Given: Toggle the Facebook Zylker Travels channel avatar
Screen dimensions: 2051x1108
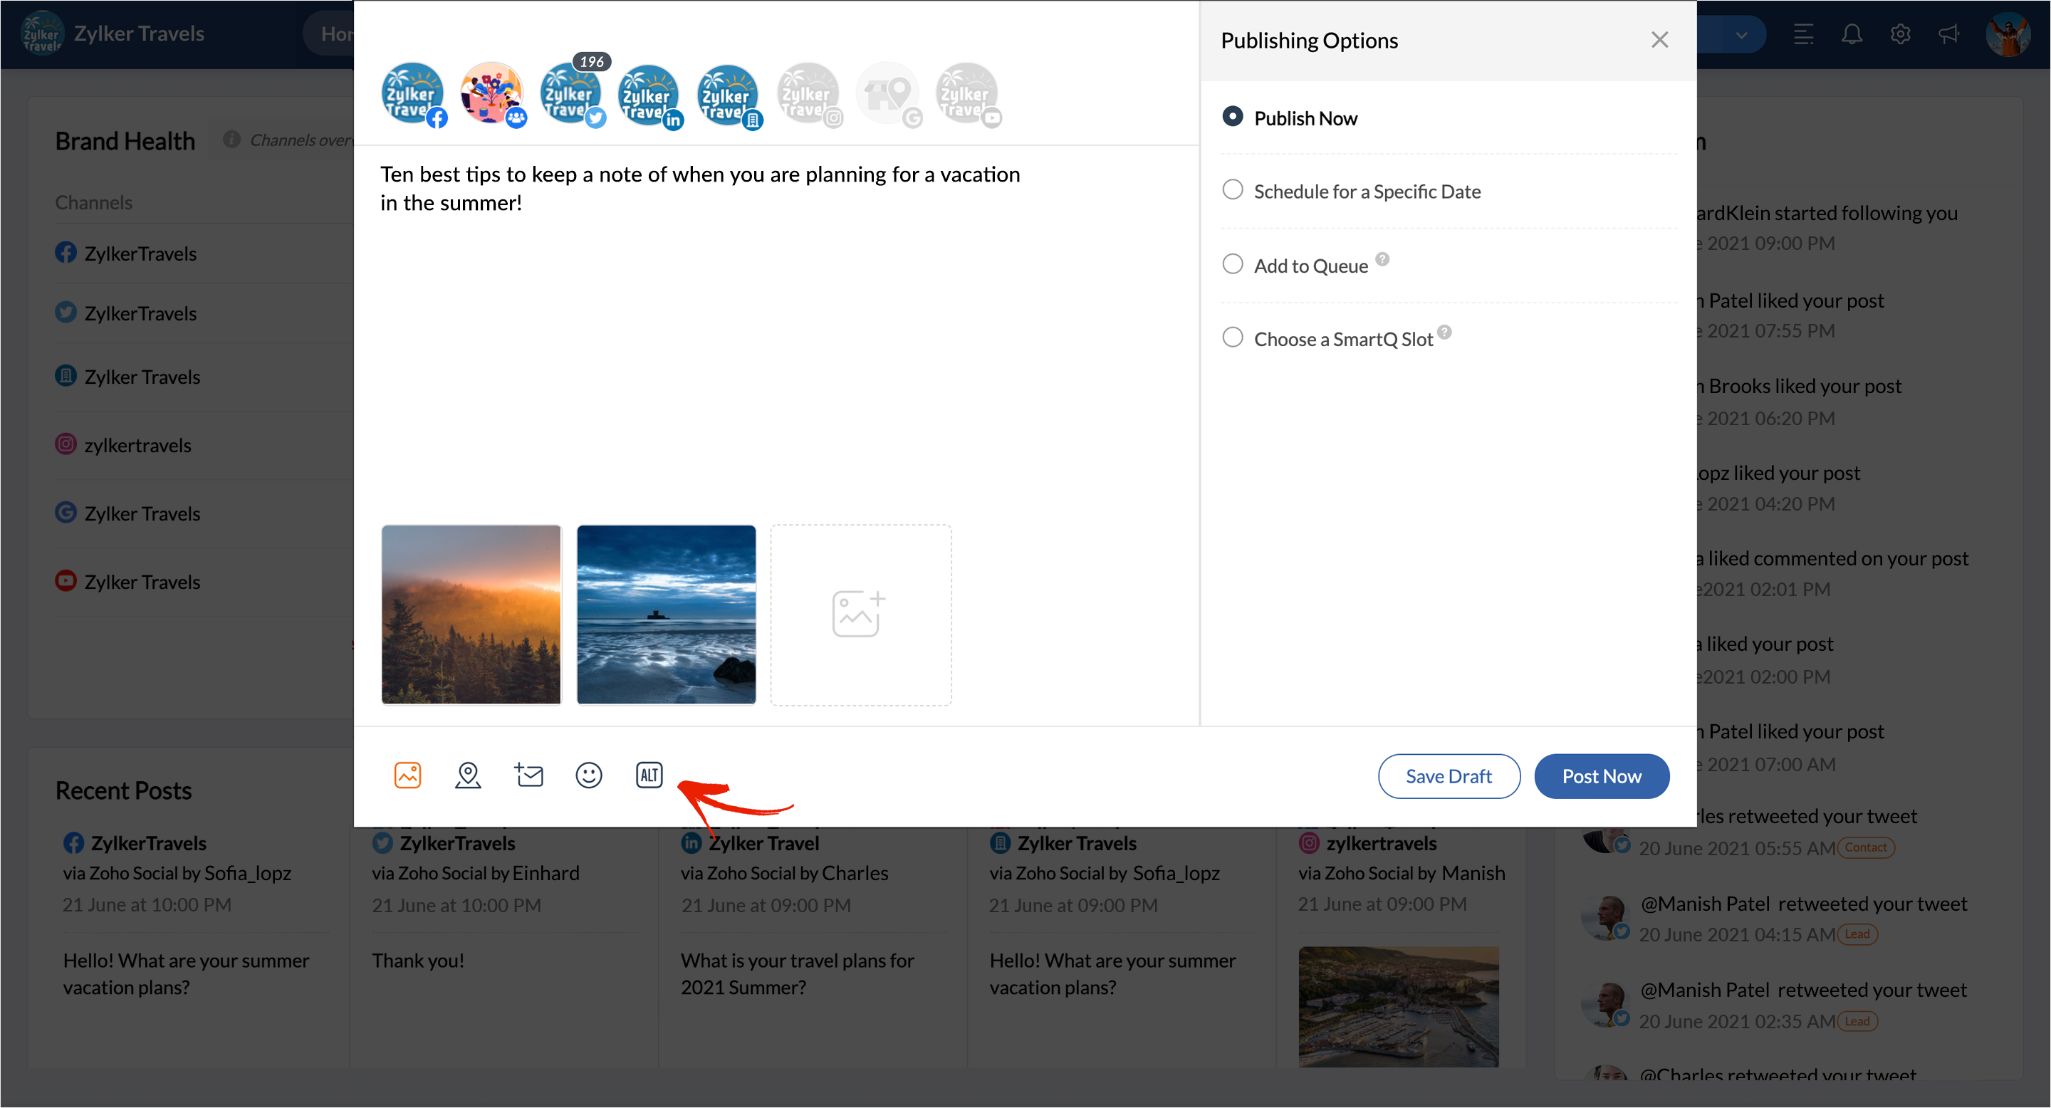Looking at the screenshot, I should [x=412, y=94].
